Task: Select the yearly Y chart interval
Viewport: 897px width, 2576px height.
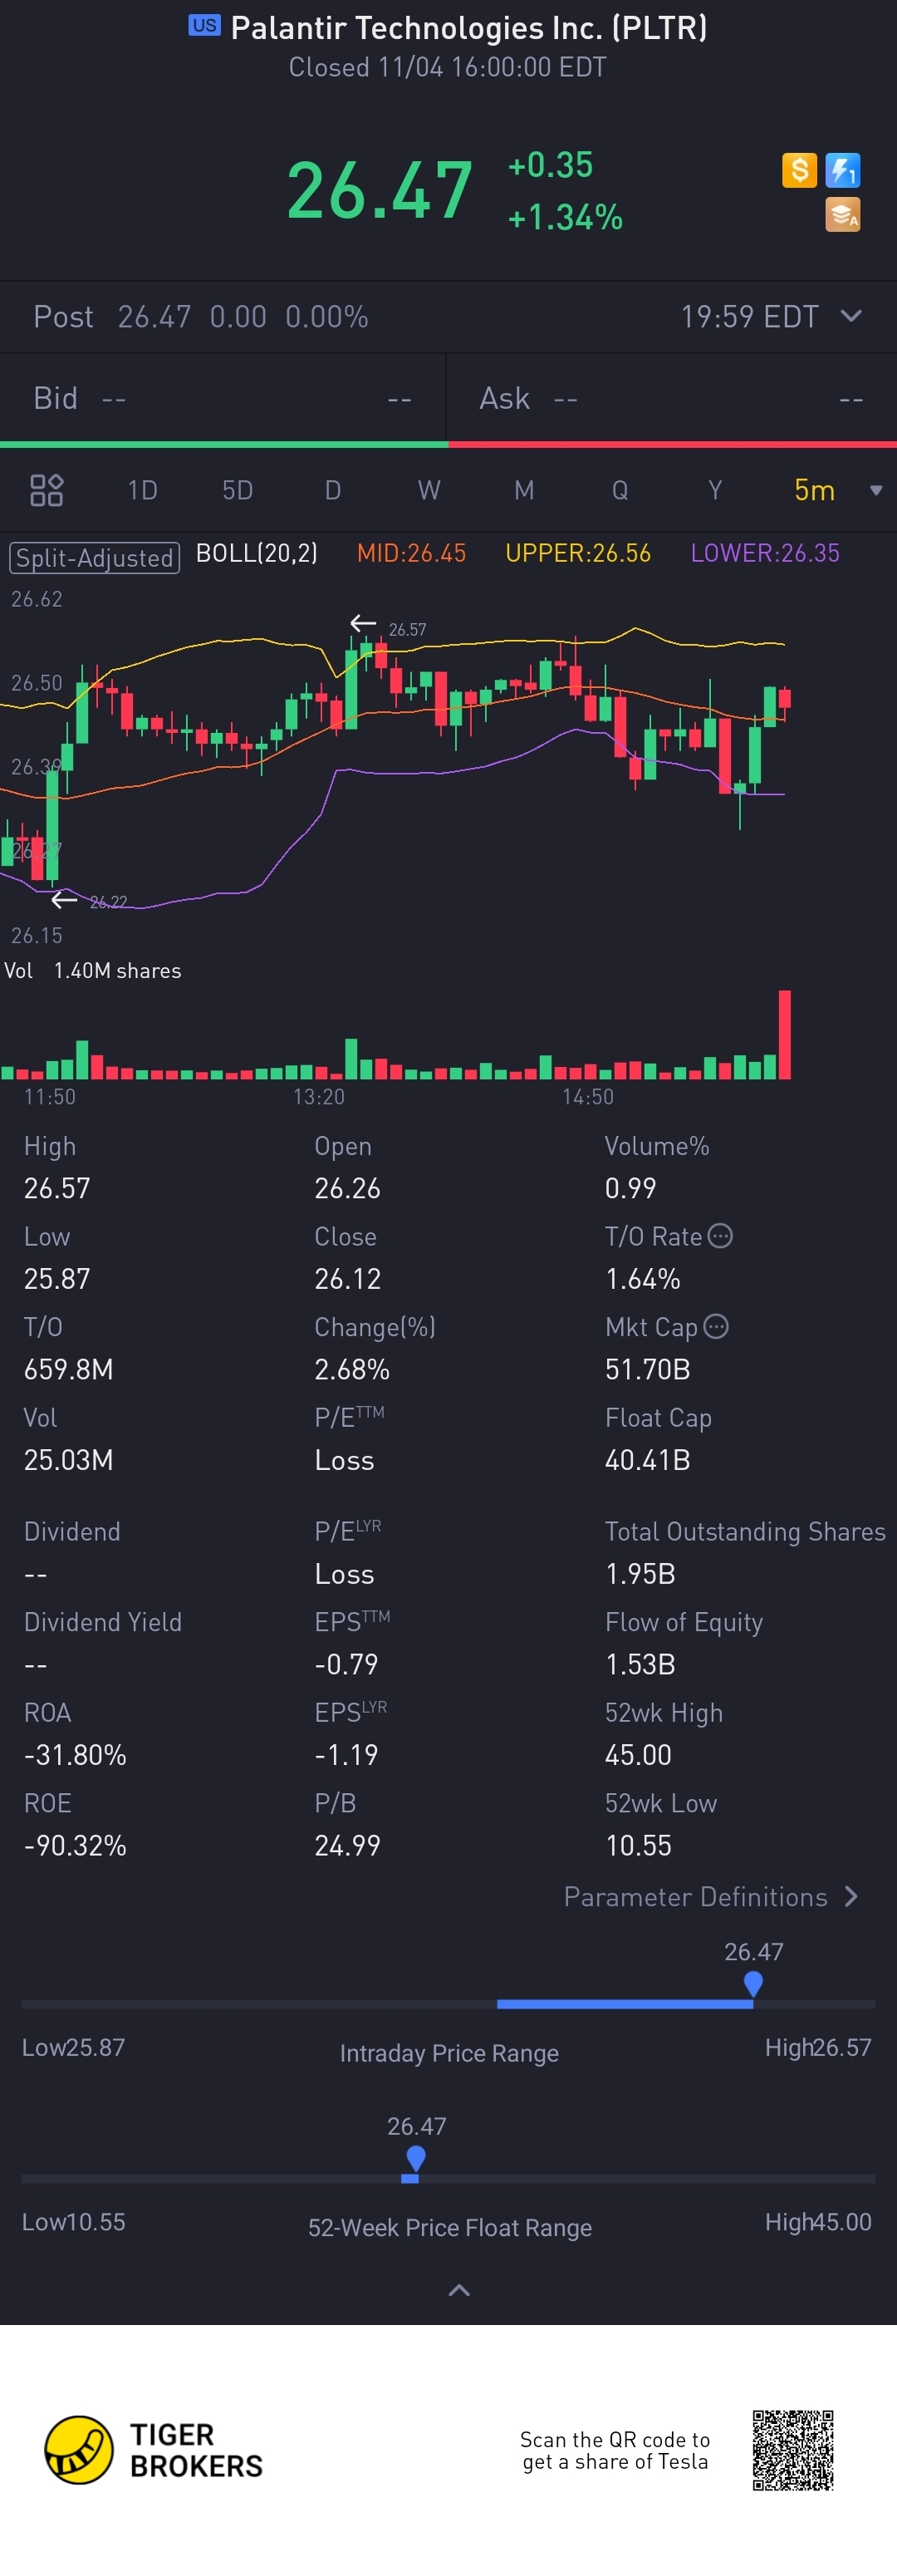Action: [714, 490]
